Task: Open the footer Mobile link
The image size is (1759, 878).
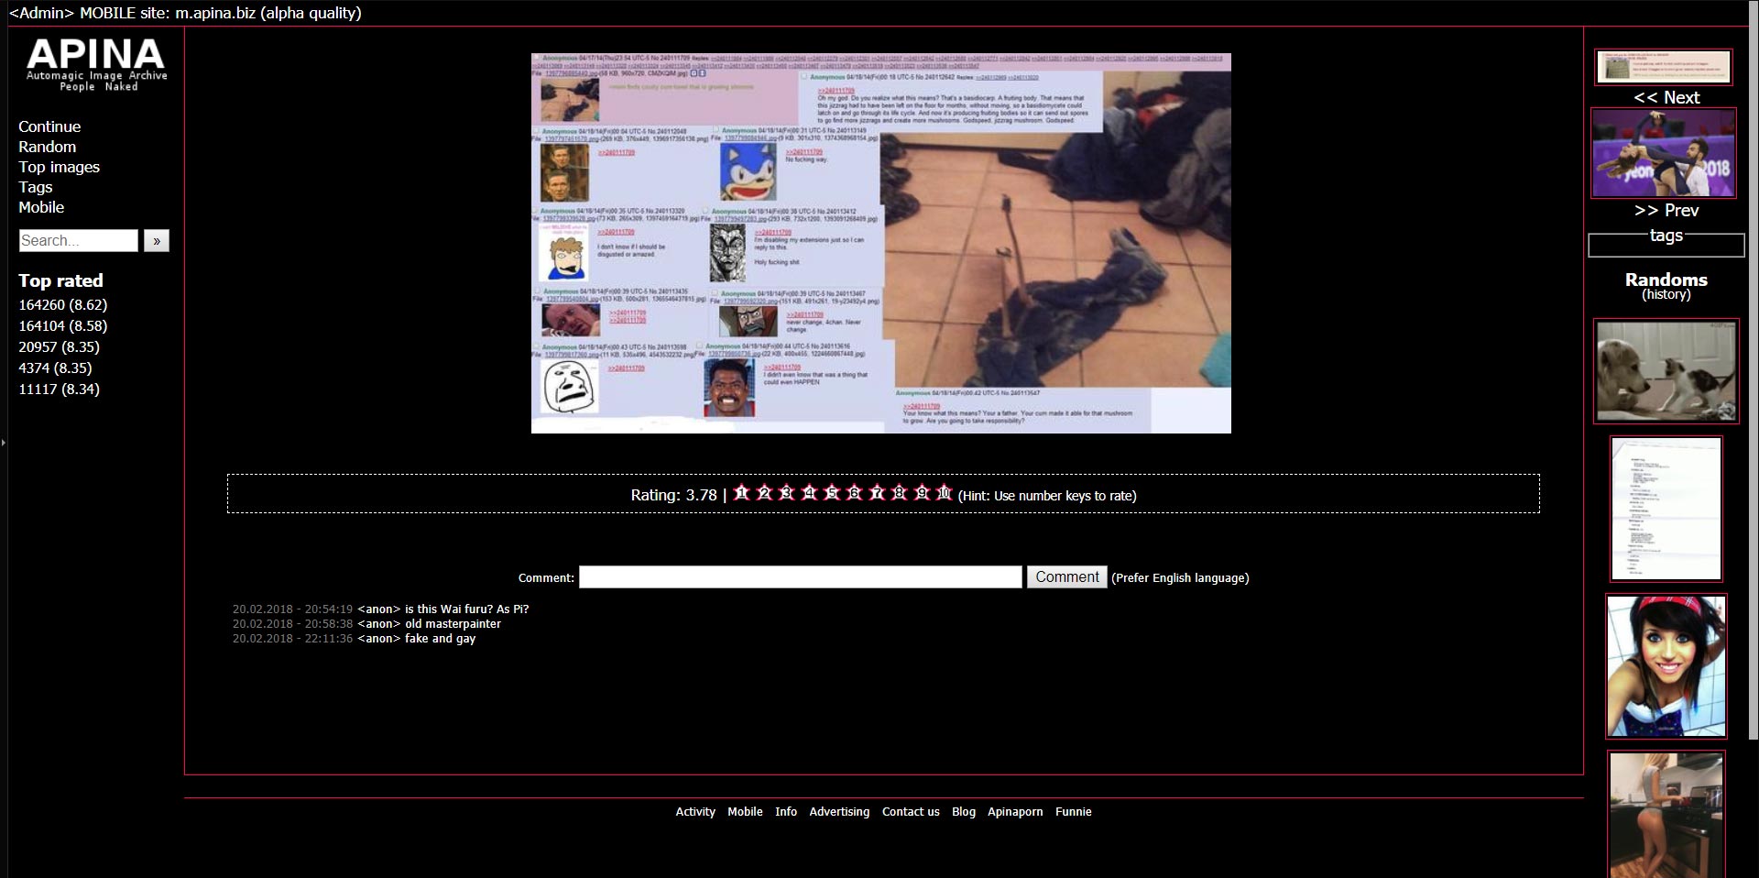Action: (x=745, y=812)
